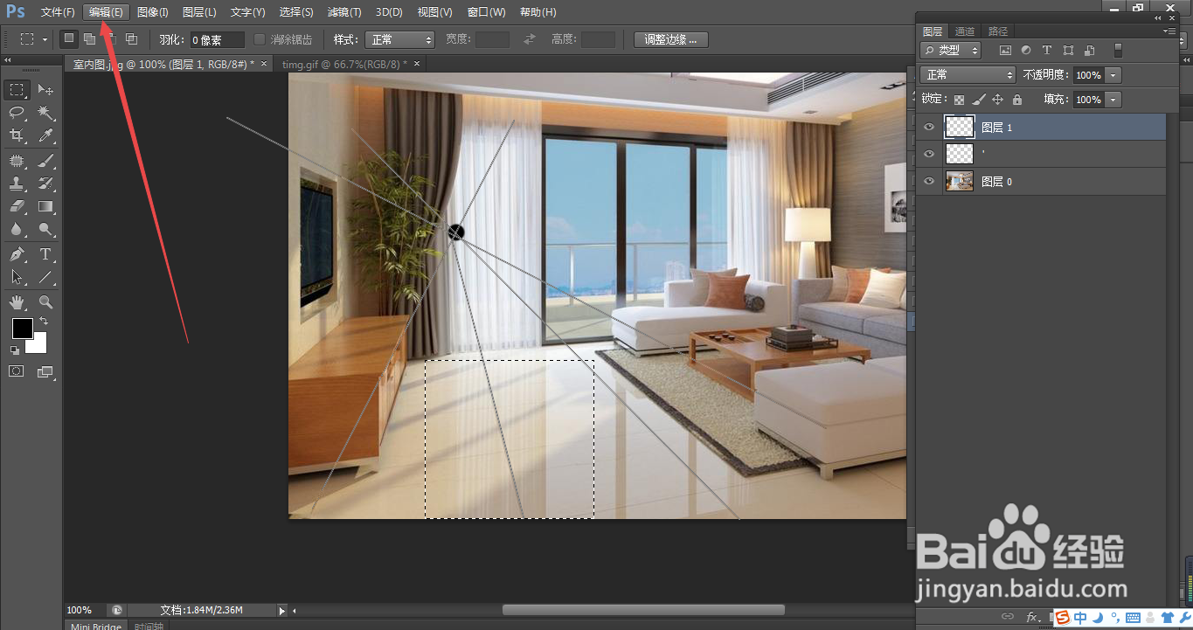
Task: Open the 选择(S) menu
Action: coord(296,12)
